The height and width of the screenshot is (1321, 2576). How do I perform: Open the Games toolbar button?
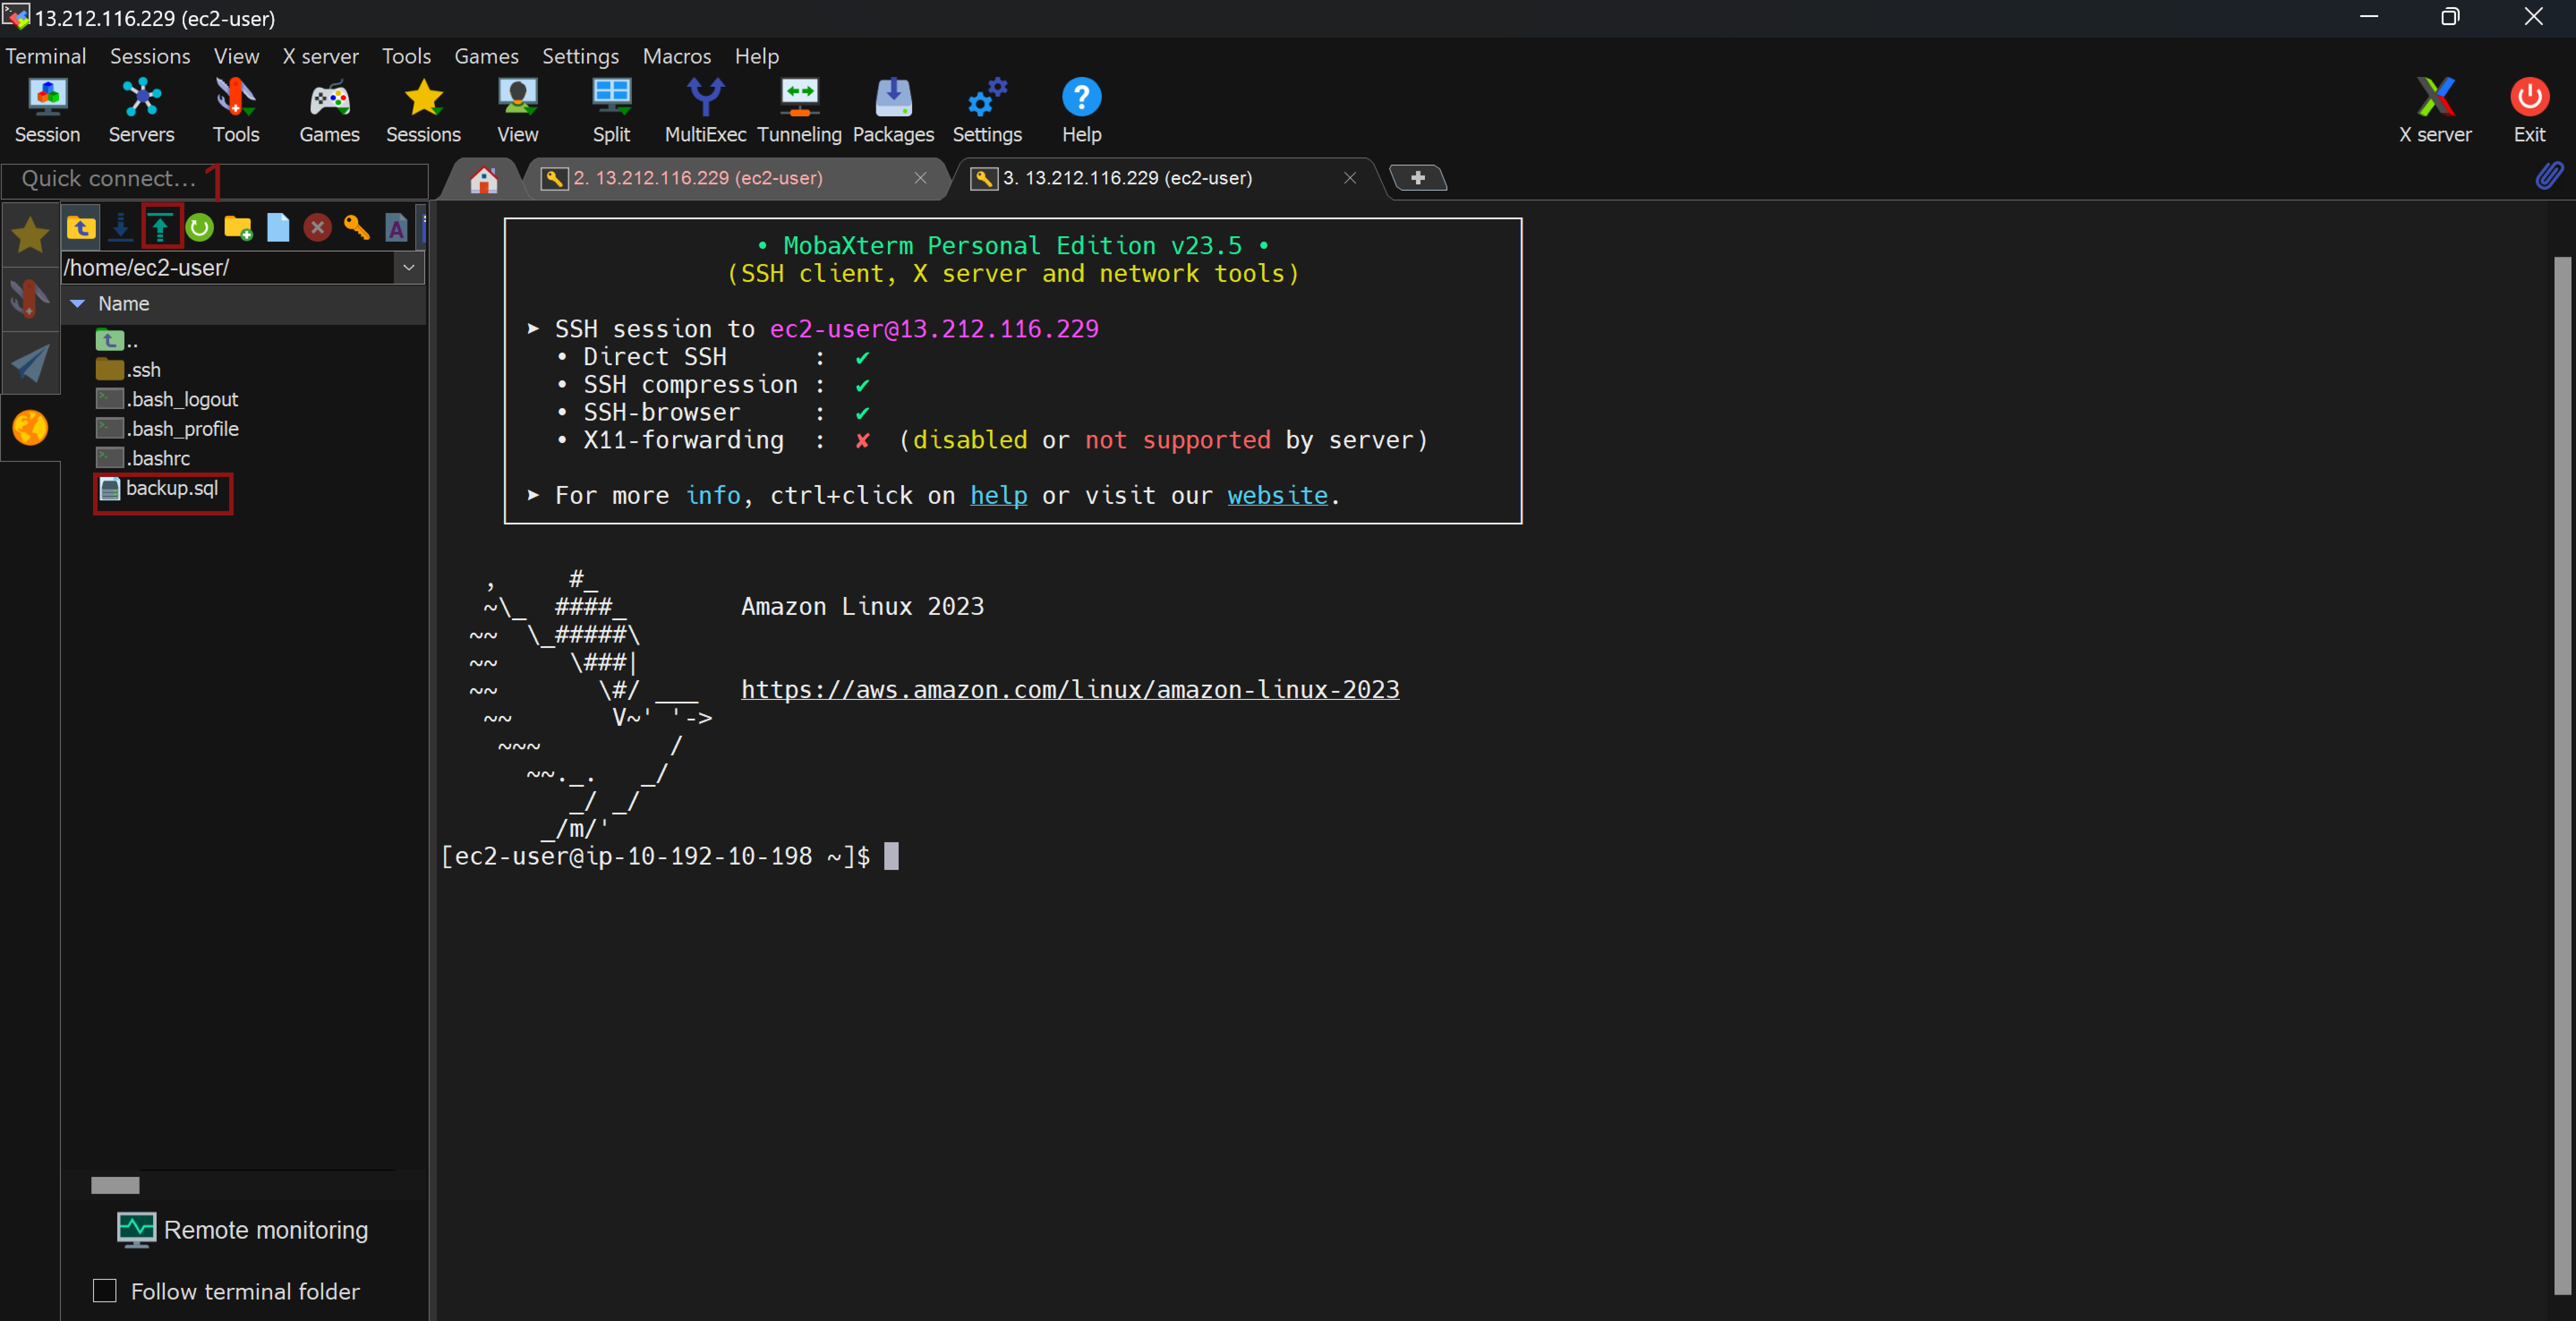pos(329,111)
